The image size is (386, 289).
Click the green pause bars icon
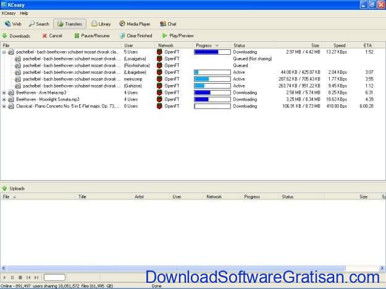pyautogui.click(x=77, y=36)
